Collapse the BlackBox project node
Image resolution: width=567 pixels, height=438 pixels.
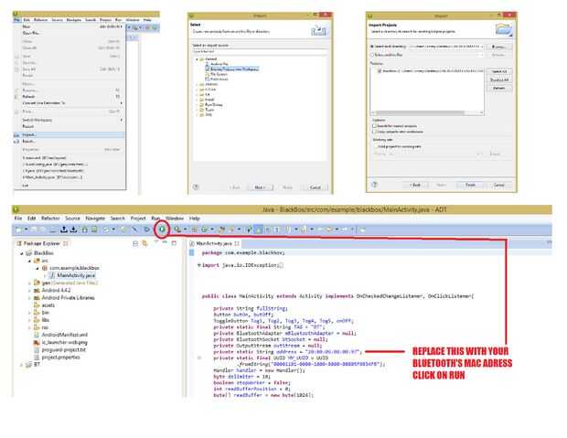click(22, 253)
